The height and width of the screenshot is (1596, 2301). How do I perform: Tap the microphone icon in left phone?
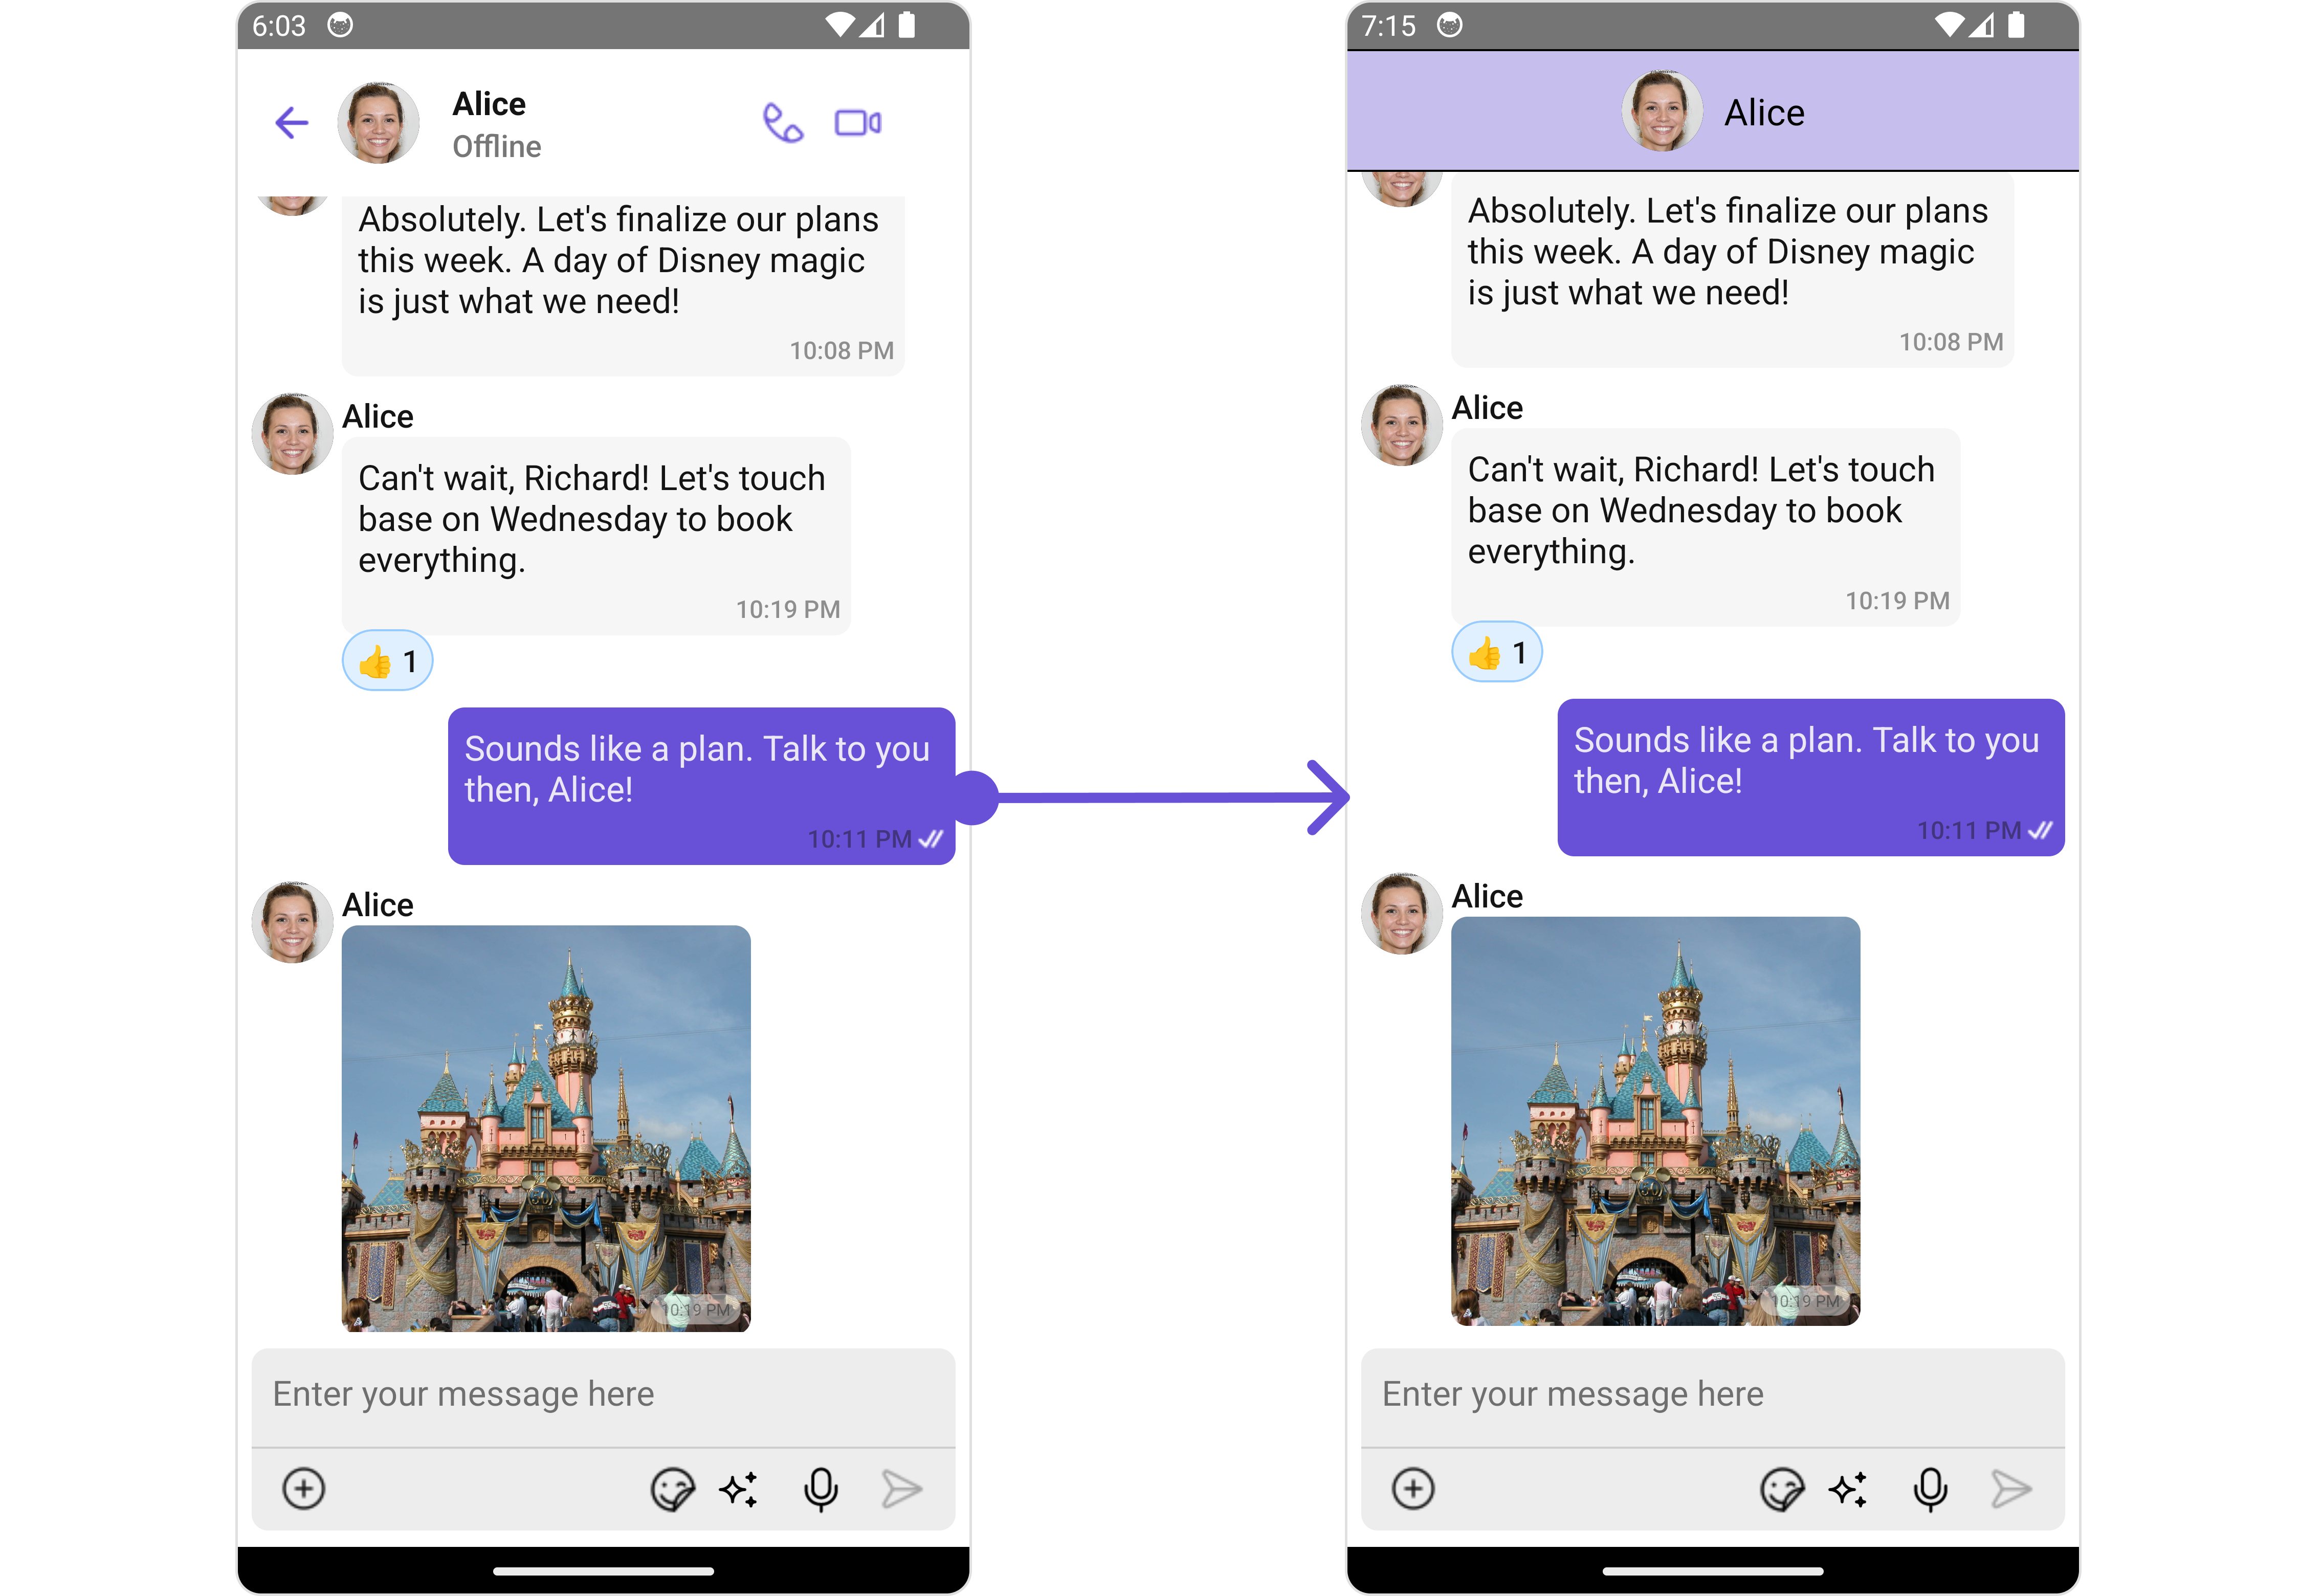pyautogui.click(x=821, y=1489)
